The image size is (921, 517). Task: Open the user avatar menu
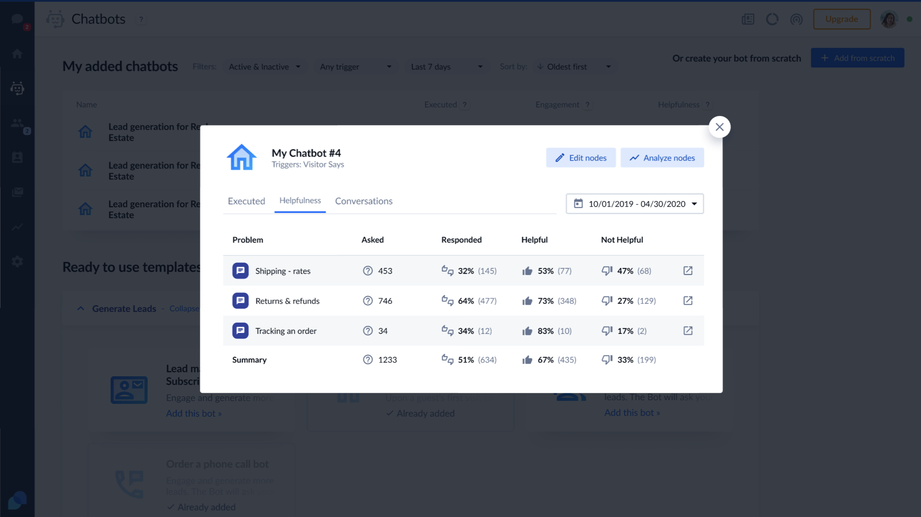pyautogui.click(x=889, y=19)
